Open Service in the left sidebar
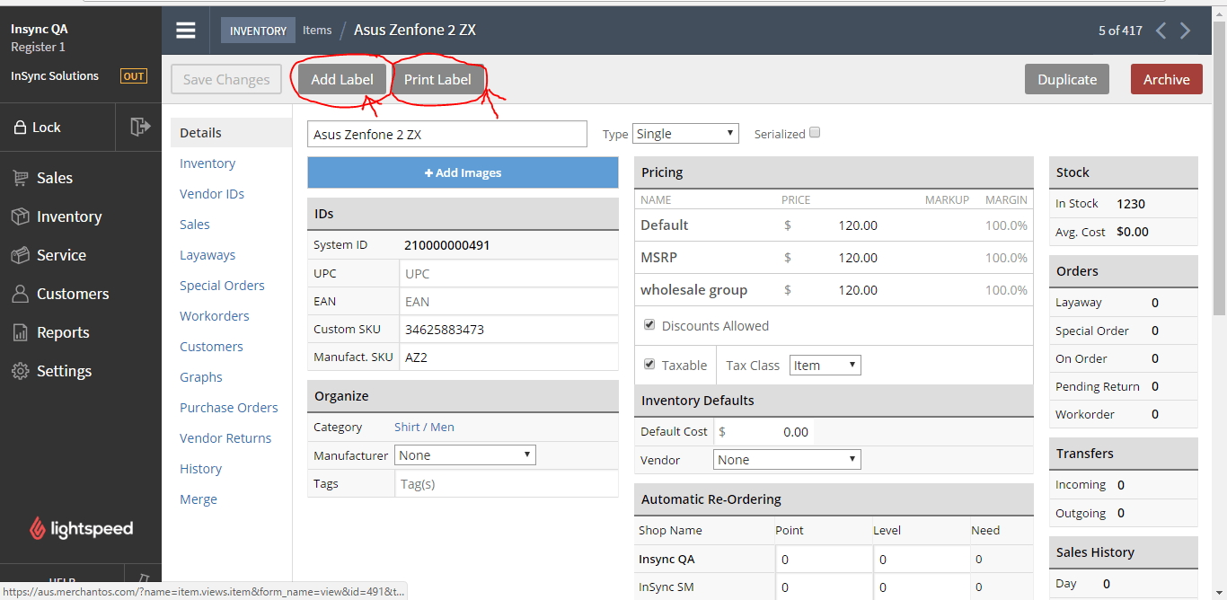 [60, 255]
